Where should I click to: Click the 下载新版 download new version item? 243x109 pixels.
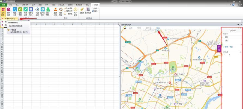coord(68,14)
